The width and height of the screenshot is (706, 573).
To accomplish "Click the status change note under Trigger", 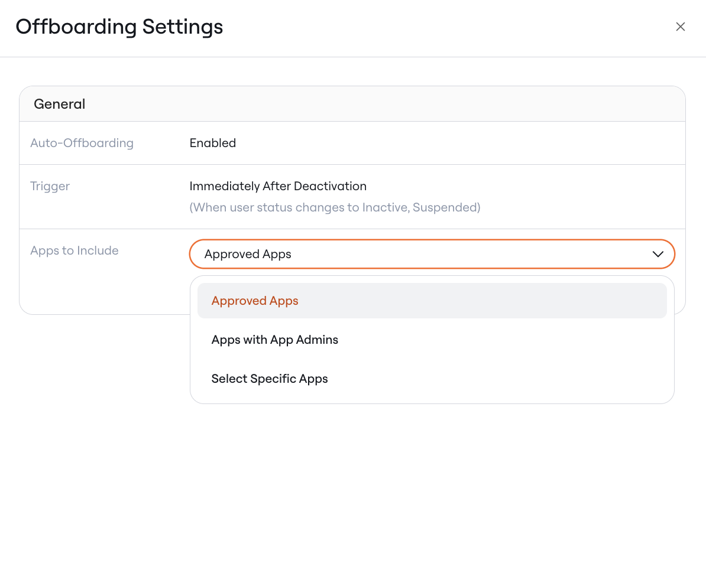I will pos(335,207).
